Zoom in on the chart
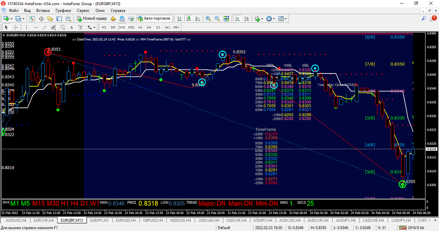The image size is (439, 231). tap(208, 18)
